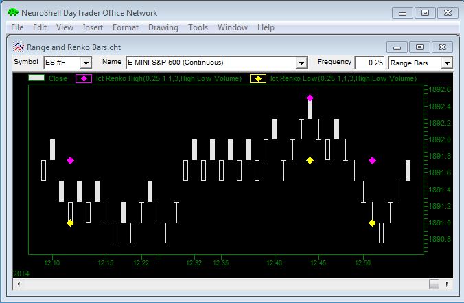Click the white Close legend swatch

click(36, 78)
